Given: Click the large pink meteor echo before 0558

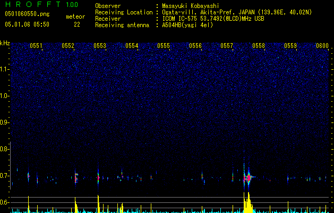Looking at the screenshot, I should click(x=249, y=178).
